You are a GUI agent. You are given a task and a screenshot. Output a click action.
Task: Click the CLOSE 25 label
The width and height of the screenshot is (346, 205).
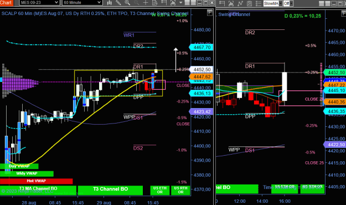click(314, 163)
